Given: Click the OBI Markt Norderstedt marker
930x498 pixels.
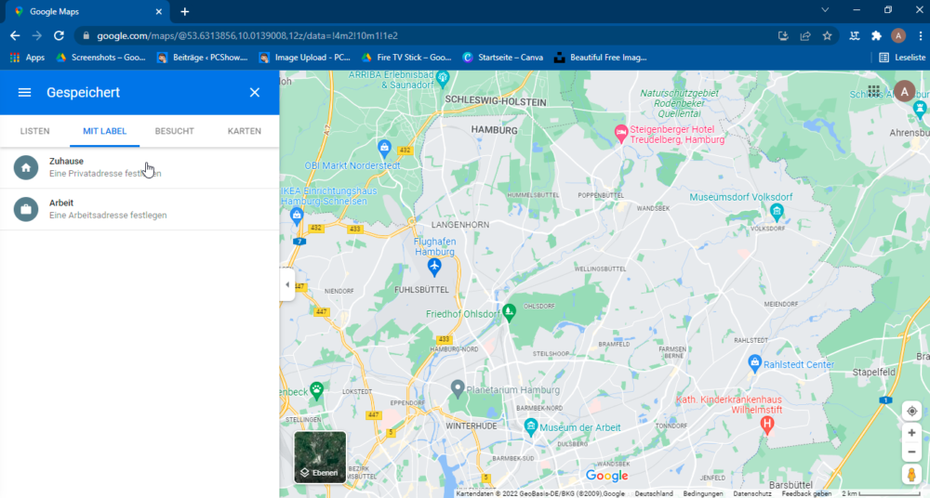Looking at the screenshot, I should point(384,148).
